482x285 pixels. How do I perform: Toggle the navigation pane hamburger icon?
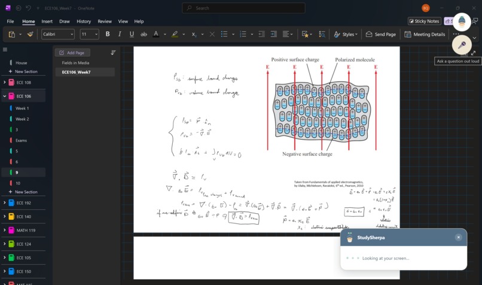click(5, 49)
